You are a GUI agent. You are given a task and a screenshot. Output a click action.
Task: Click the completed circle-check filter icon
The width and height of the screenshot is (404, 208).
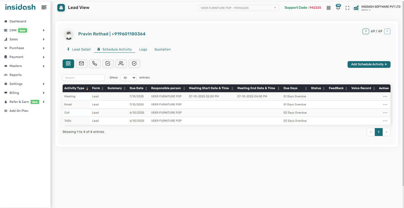[x=134, y=64]
